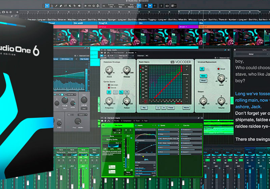The image size is (270, 189).
Task: Adjust the Vocoder Release knob
Action: [127, 70]
